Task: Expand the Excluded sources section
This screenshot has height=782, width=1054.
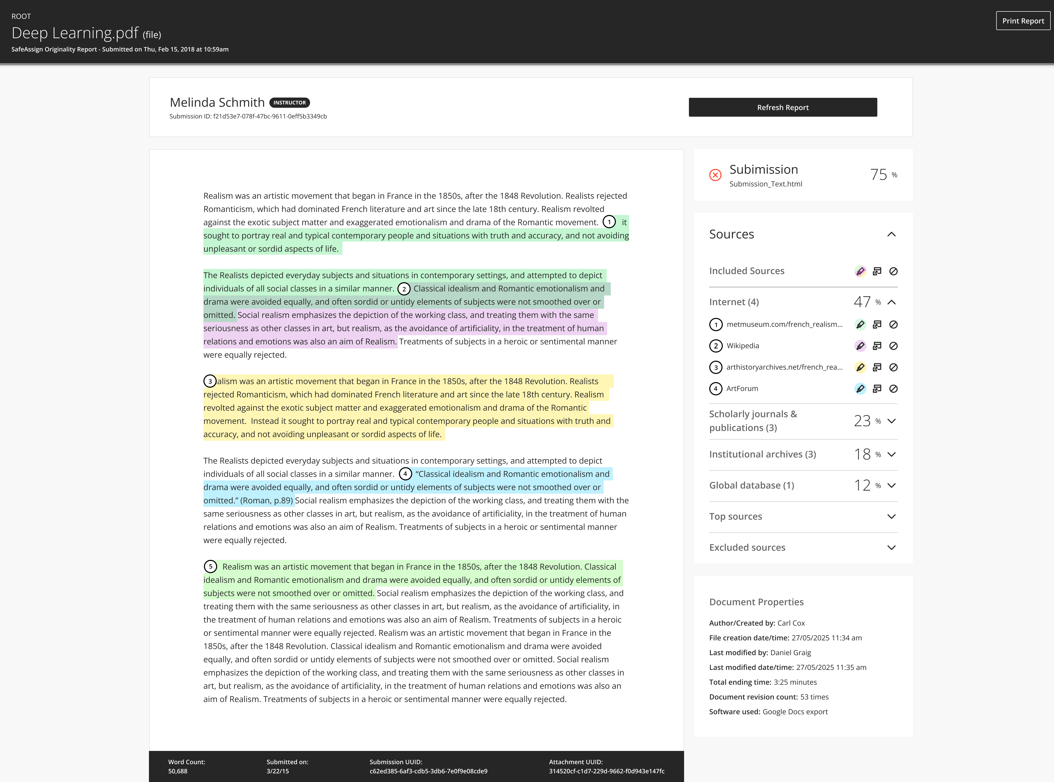Action: coord(892,547)
